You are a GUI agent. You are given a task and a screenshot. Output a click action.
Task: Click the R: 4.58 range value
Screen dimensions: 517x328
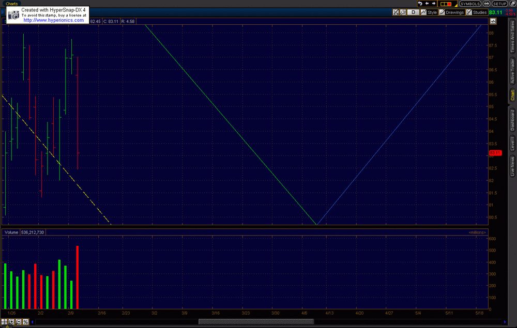point(128,21)
